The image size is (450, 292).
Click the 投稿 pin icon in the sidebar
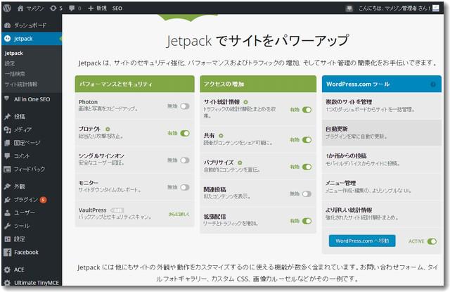pos(8,116)
